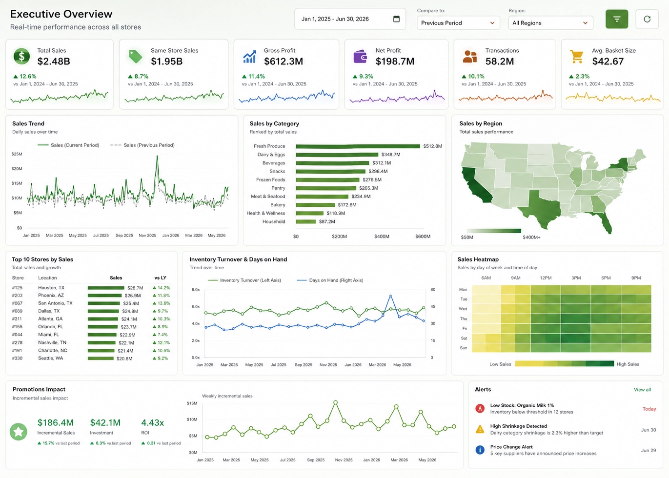Click the Total Sales dollar icon

[21, 57]
